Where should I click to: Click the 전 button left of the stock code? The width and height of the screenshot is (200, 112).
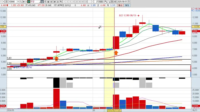(x=6, y=2)
